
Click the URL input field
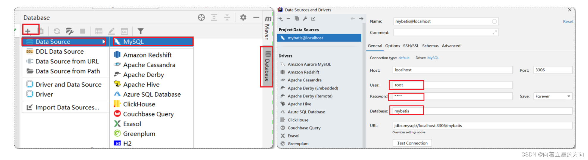[x=482, y=126]
